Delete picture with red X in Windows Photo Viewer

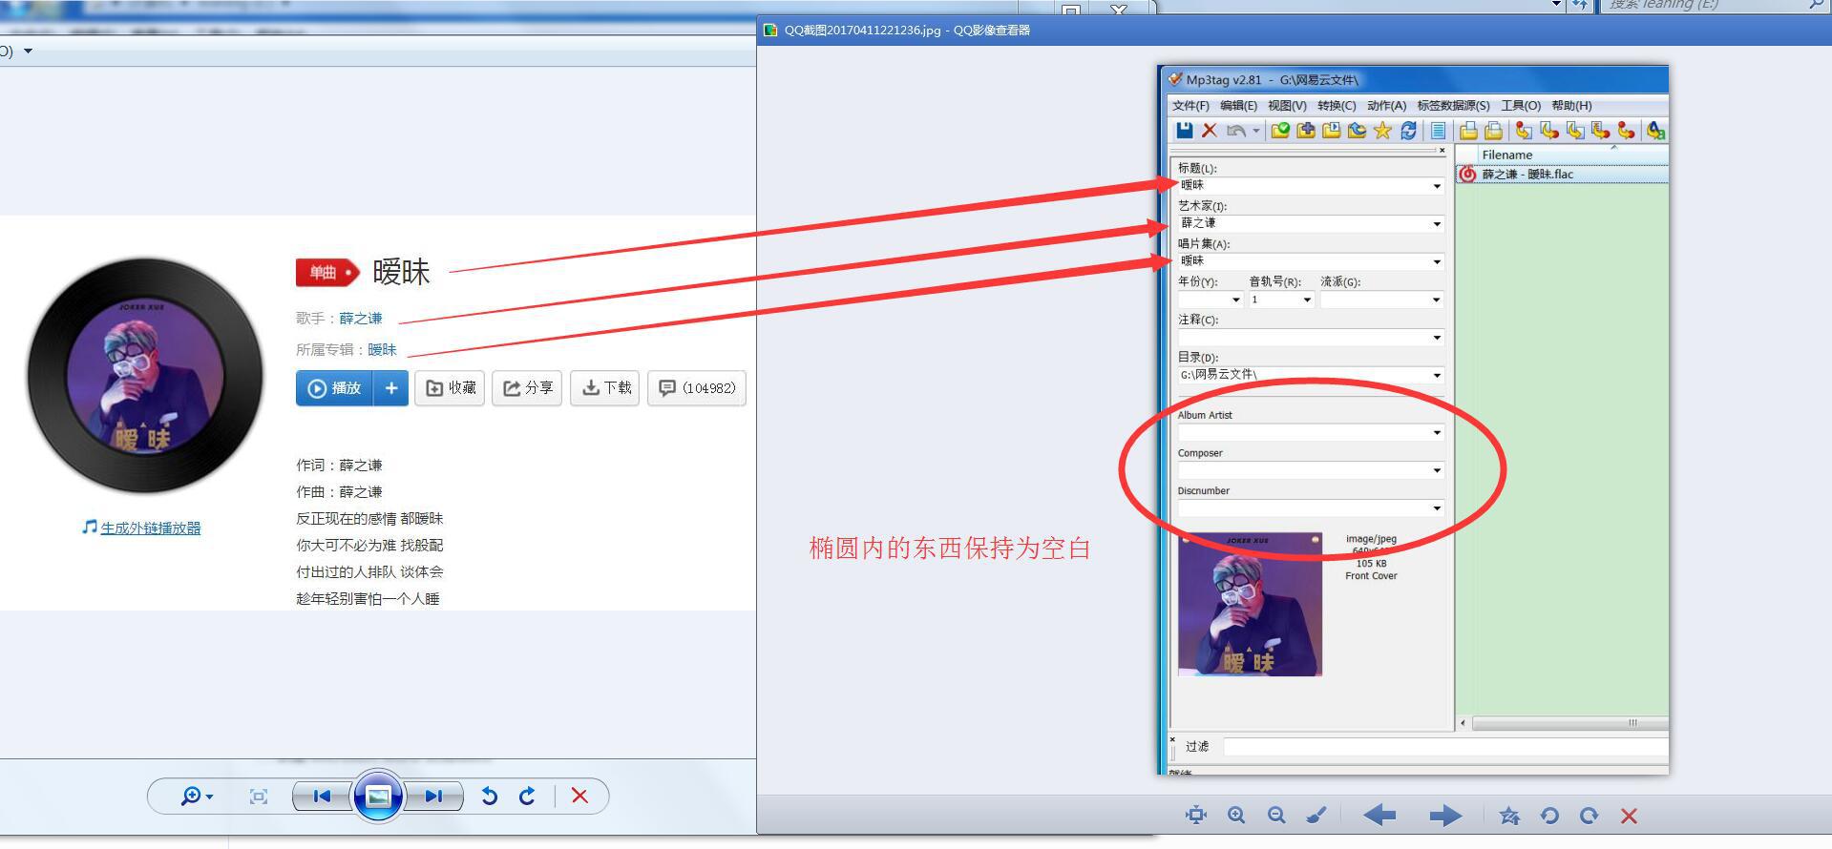pos(579,796)
